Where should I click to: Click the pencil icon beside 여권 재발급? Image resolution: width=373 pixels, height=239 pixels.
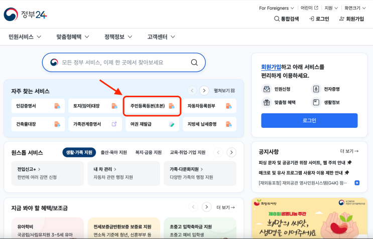172,124
